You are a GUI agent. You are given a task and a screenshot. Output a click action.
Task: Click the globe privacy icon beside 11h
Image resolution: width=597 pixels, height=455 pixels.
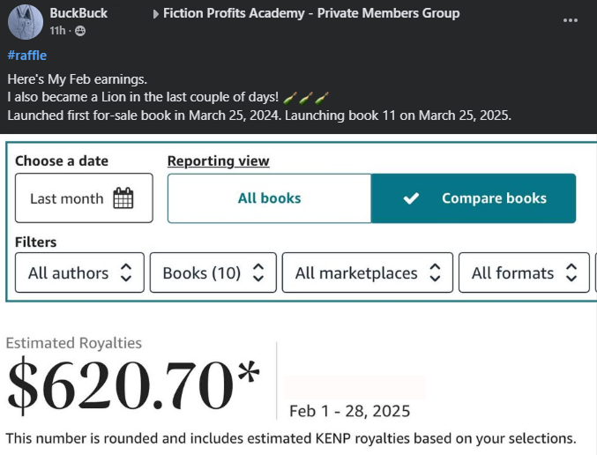[80, 32]
